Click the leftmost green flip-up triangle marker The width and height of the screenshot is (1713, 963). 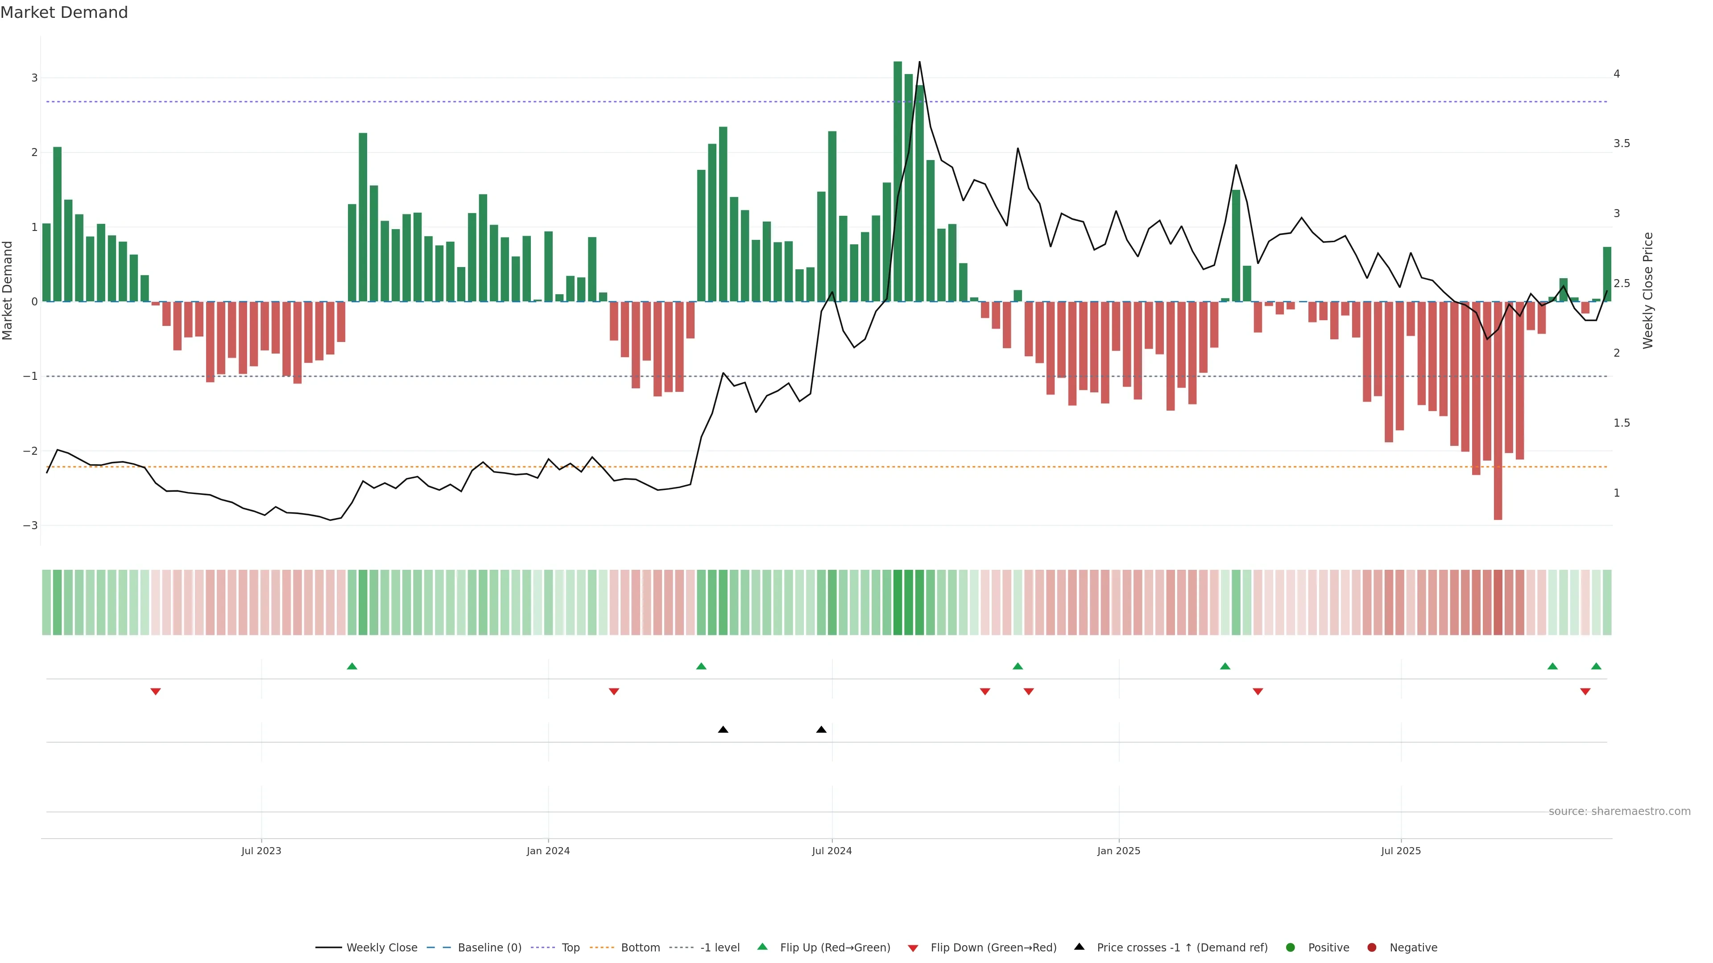352,666
